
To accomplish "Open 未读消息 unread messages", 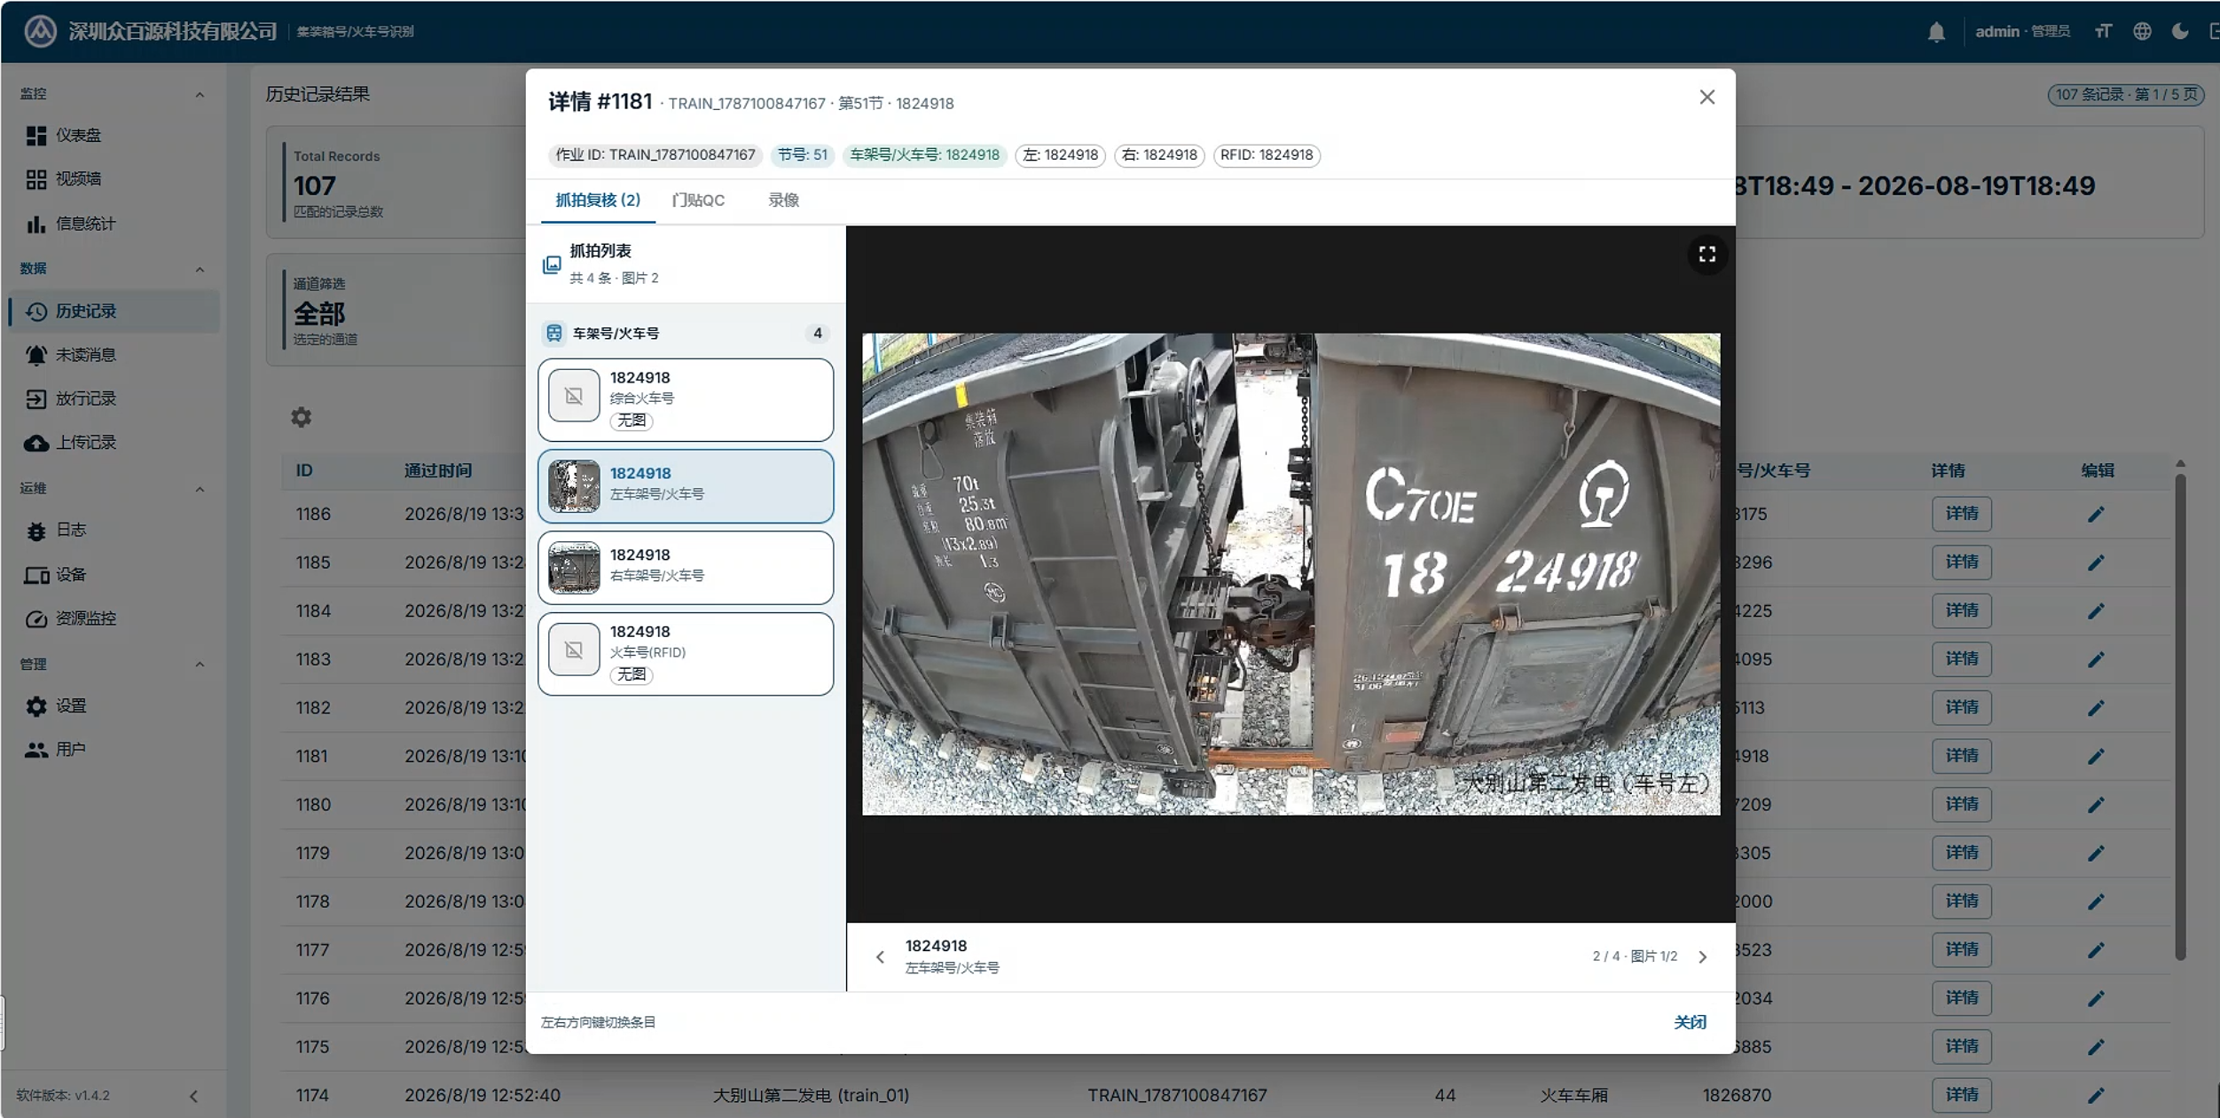I will click(114, 355).
